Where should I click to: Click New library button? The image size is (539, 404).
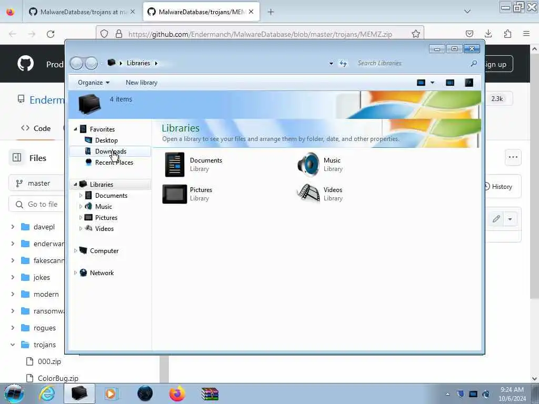click(141, 83)
